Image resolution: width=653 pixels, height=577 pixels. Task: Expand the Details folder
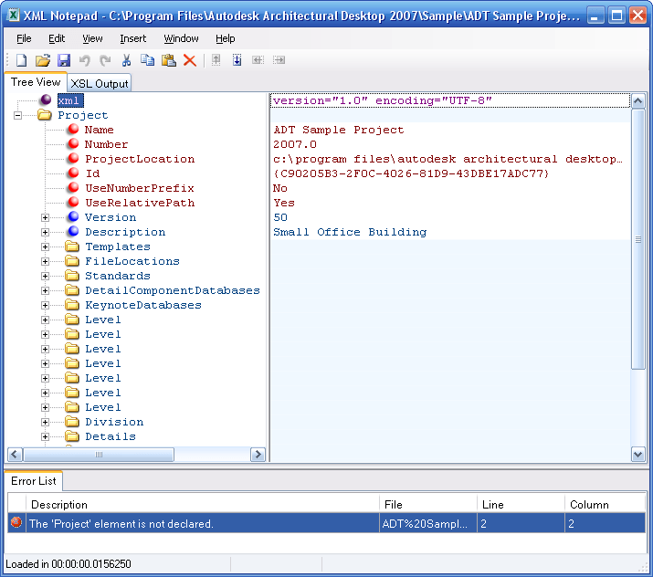coord(45,436)
